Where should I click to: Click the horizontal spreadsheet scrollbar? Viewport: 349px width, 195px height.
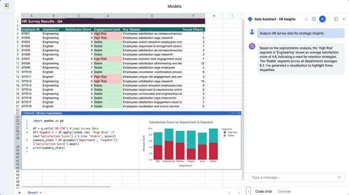tap(66, 187)
